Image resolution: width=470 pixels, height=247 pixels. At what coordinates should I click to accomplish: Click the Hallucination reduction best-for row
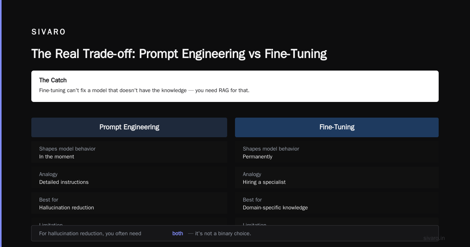[129, 203]
